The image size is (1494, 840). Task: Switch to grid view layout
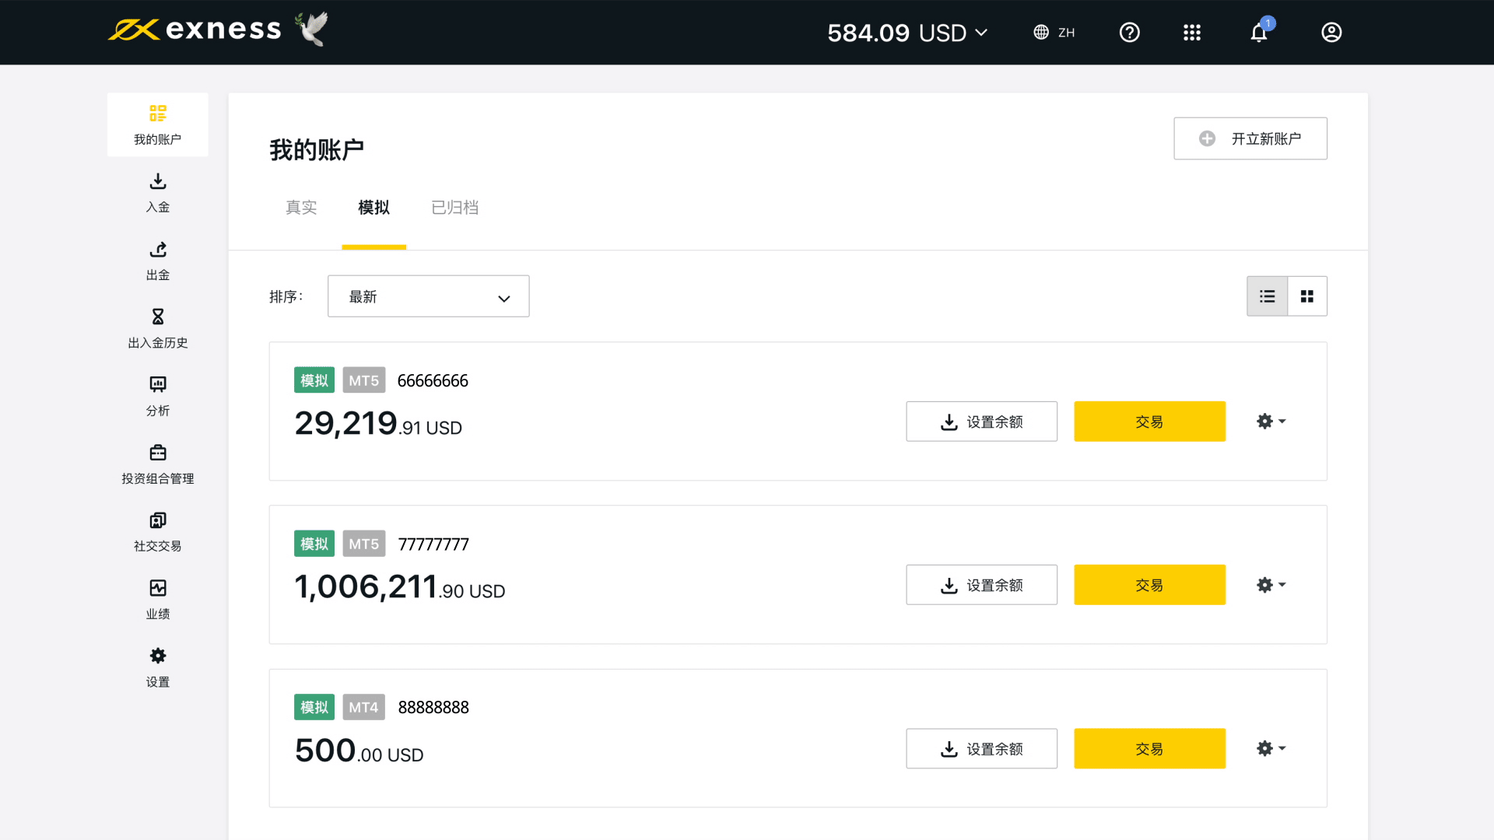click(1307, 296)
